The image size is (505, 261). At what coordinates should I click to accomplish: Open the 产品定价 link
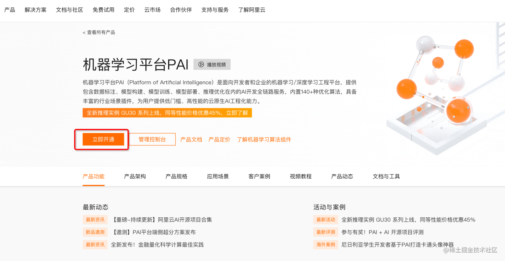pyautogui.click(x=220, y=139)
